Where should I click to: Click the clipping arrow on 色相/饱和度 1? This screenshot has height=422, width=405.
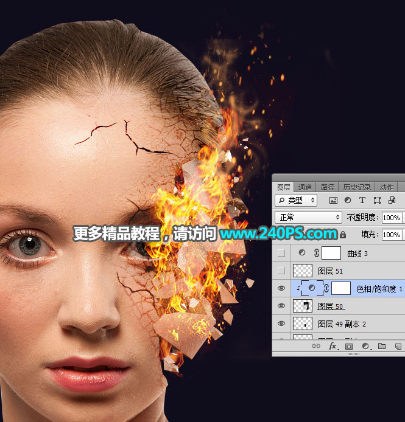(x=298, y=289)
